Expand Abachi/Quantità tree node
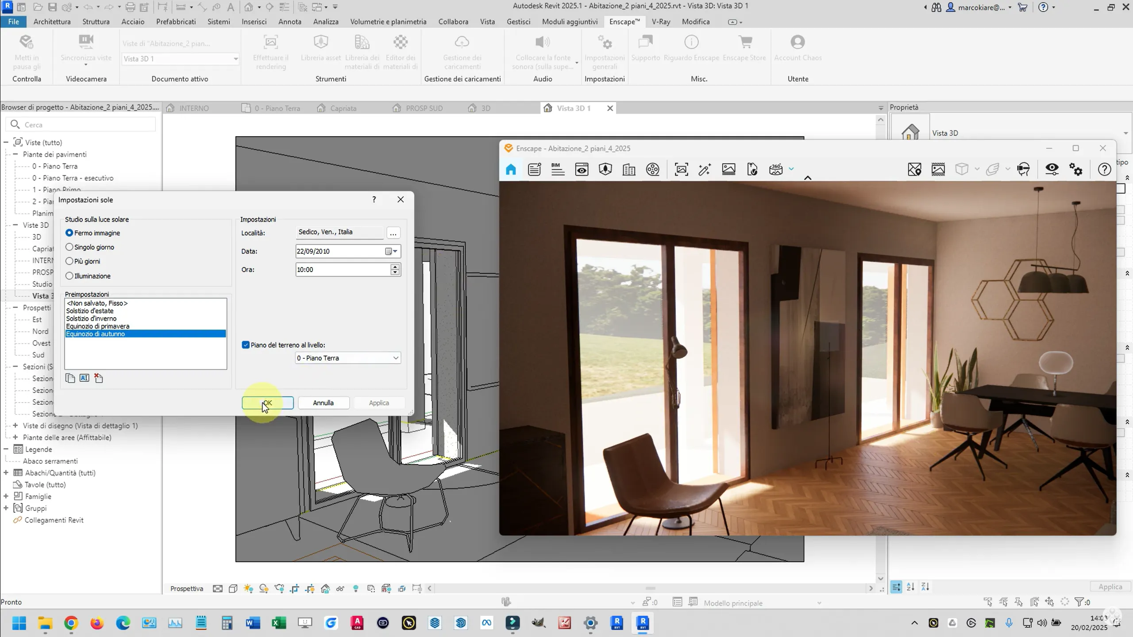The height and width of the screenshot is (637, 1133). click(x=6, y=473)
